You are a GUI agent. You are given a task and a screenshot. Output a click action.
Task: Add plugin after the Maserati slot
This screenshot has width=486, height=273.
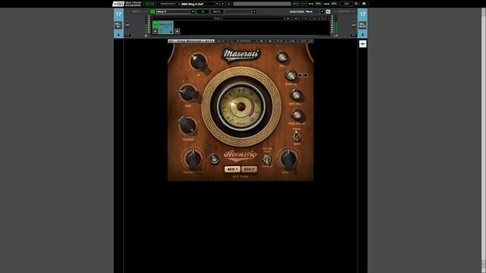point(177,31)
